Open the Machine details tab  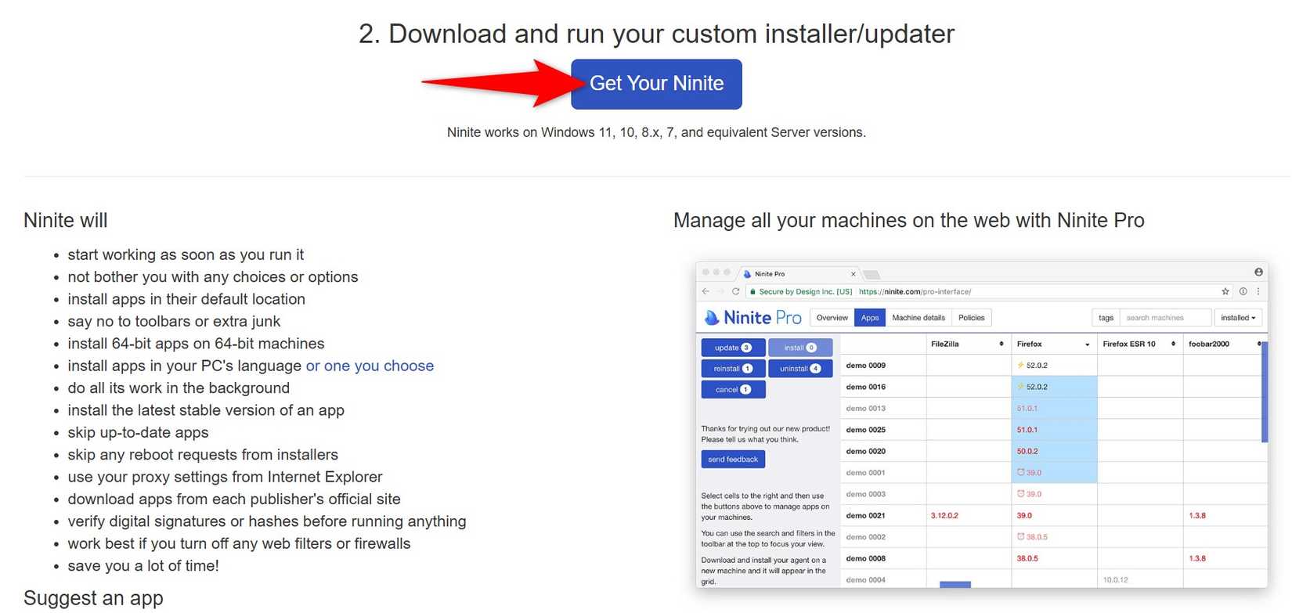[x=918, y=318]
